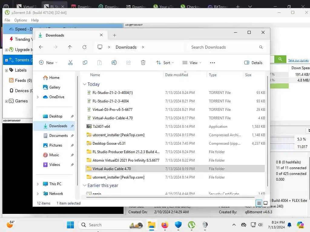The height and width of the screenshot is (232, 310).
Task: Click the chevron after Downloads in address bar
Action: tap(143, 47)
